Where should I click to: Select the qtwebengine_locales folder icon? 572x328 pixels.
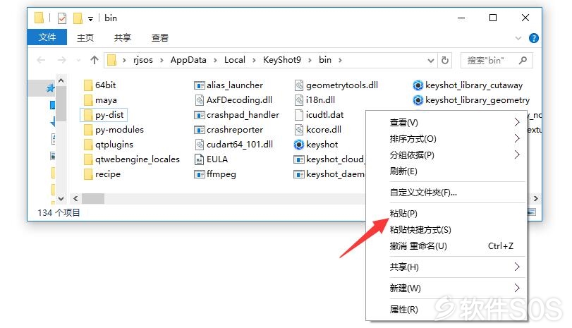88,159
